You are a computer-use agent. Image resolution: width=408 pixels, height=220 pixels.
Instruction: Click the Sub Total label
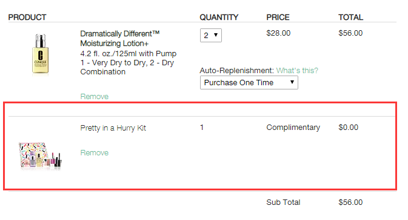click(x=283, y=202)
